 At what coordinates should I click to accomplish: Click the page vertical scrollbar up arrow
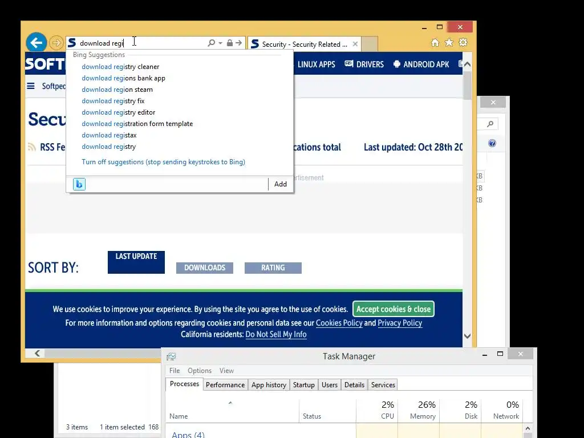click(x=467, y=64)
